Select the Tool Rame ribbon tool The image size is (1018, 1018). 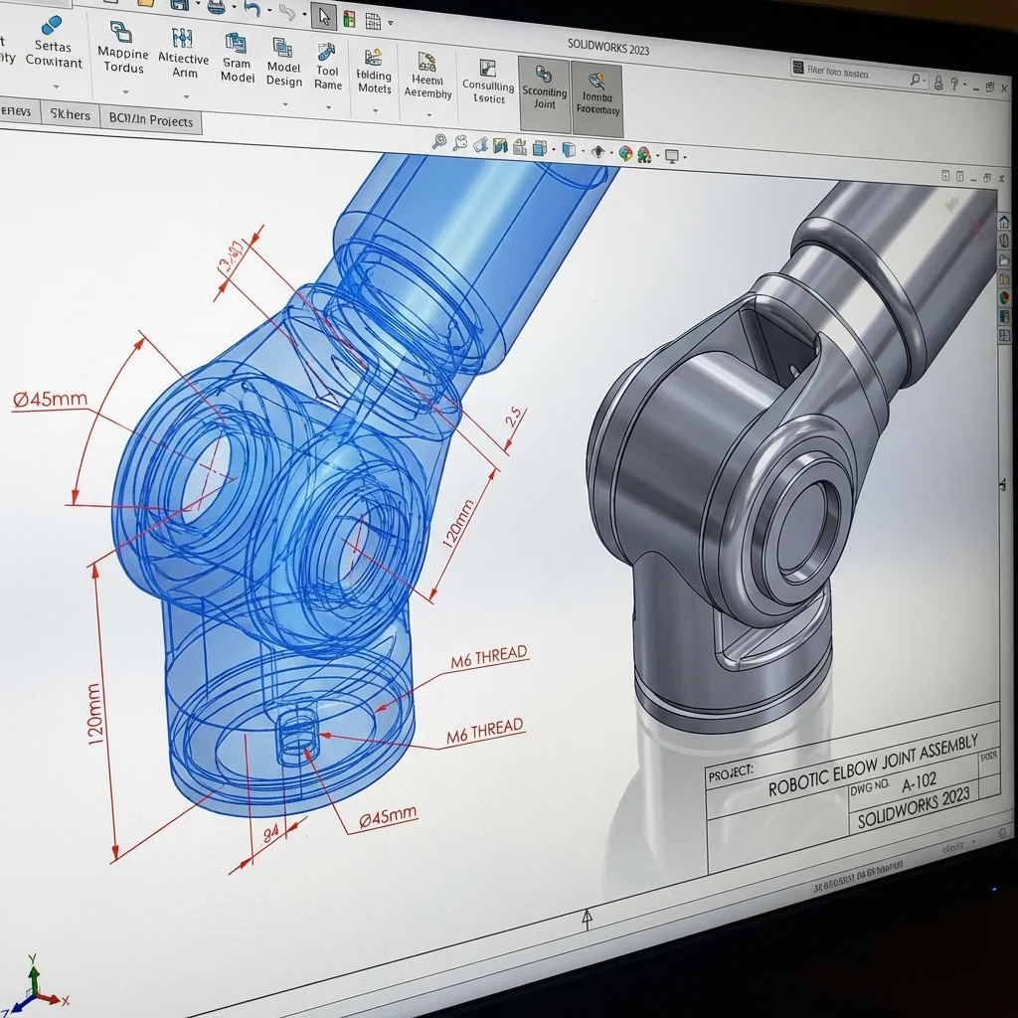pyautogui.click(x=327, y=67)
